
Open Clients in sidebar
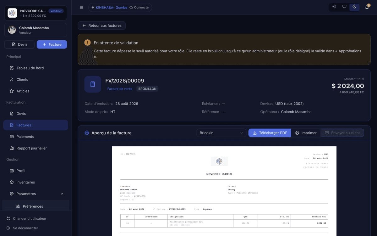[x=36, y=80]
